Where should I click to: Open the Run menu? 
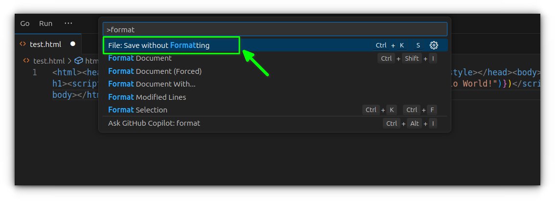pos(45,23)
